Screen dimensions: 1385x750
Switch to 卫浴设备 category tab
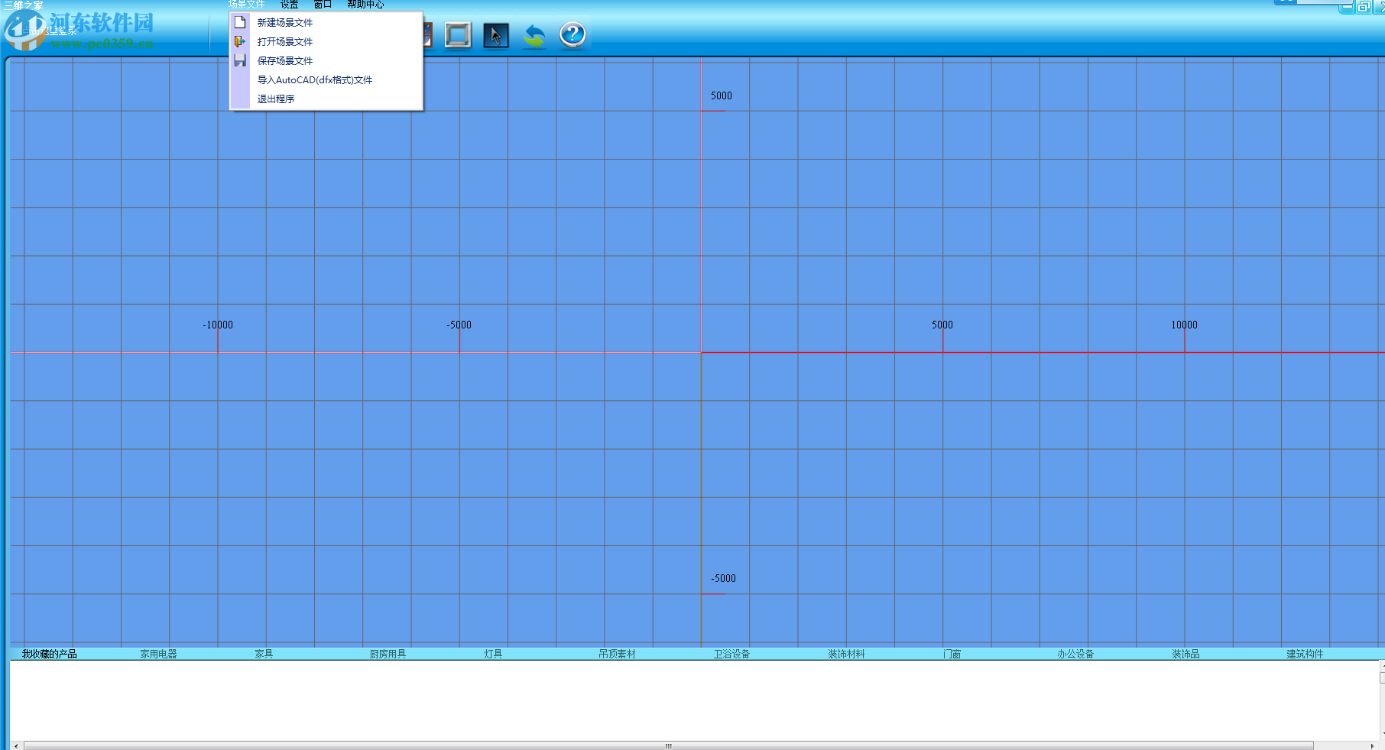(731, 654)
